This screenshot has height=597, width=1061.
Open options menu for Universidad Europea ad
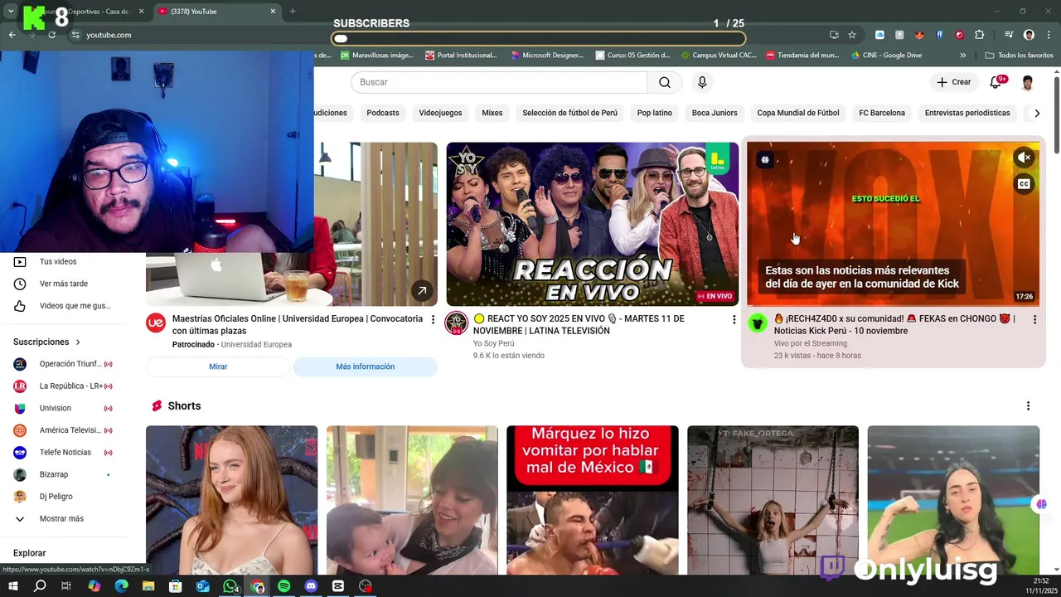point(433,319)
